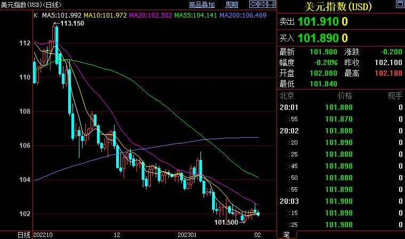Click the K indicator label on chart
405x239 pixels.
pos(35,15)
